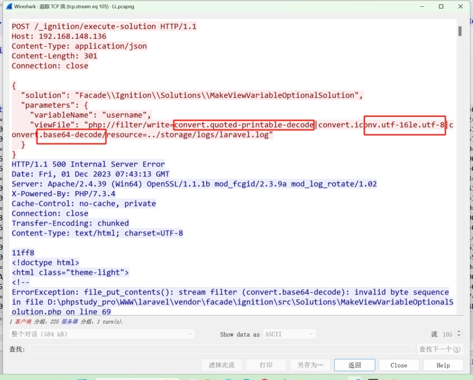Click the Close button
Screen dimensions: 473x380
coord(399,365)
